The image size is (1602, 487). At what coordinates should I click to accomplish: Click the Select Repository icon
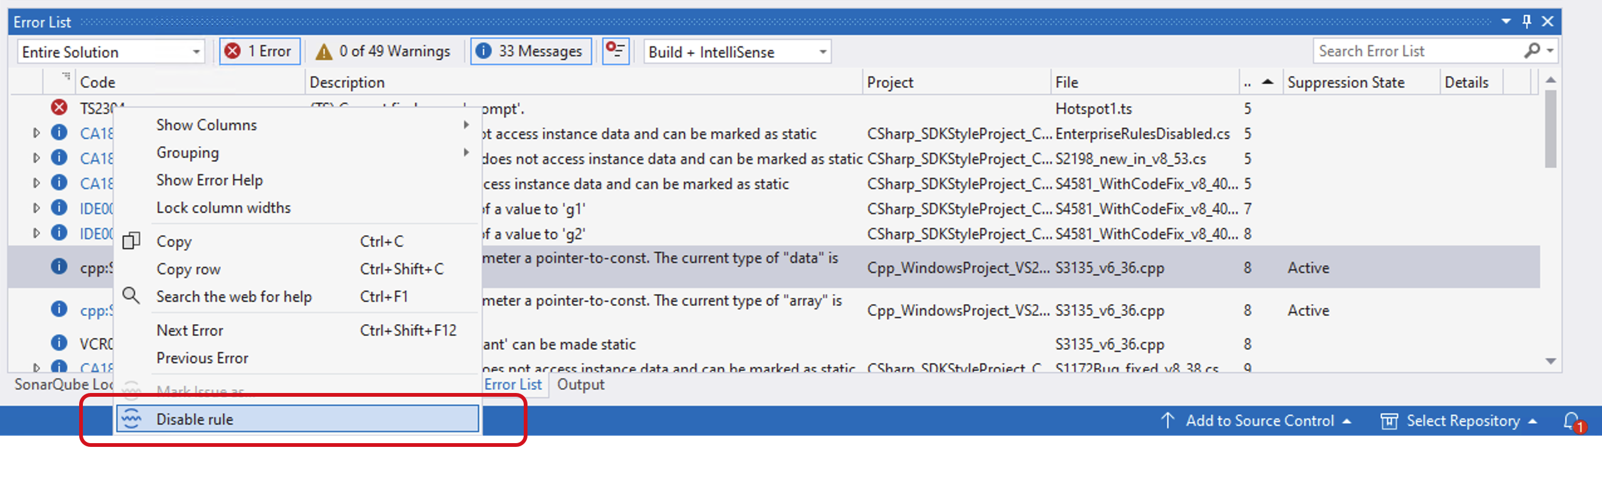click(1389, 421)
